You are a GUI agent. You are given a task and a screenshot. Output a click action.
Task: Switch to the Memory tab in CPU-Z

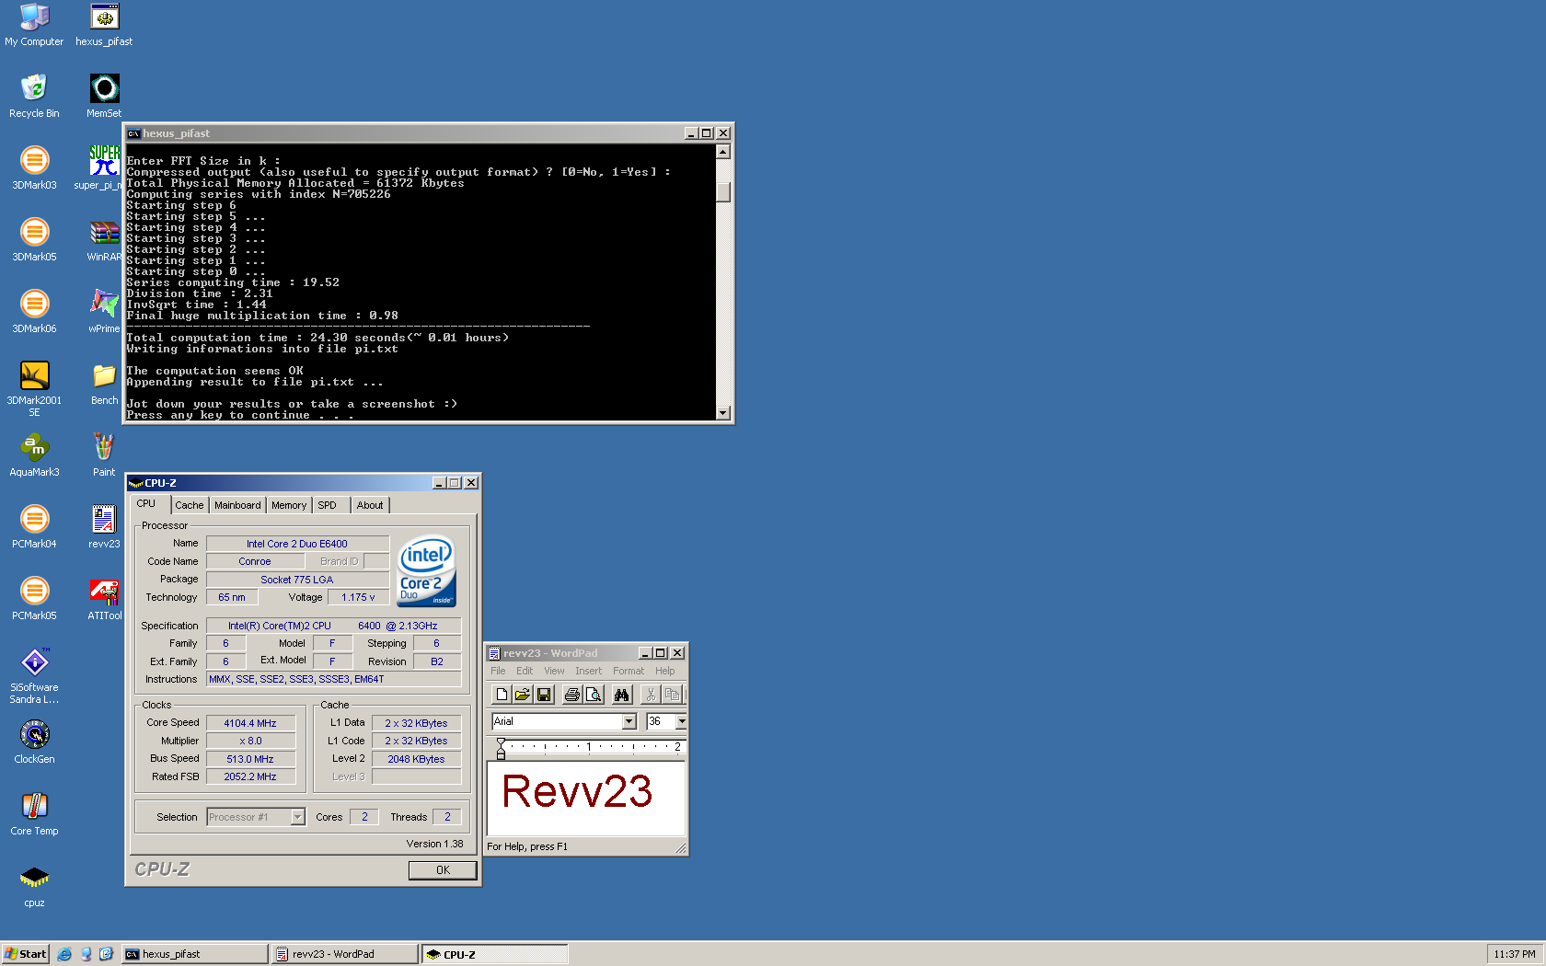click(x=289, y=505)
